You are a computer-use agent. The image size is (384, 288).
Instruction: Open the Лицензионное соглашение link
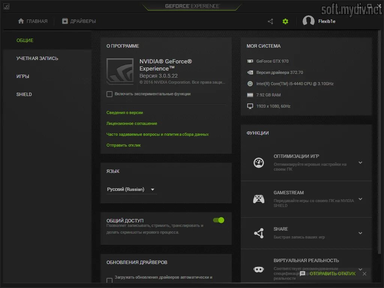tap(132, 123)
